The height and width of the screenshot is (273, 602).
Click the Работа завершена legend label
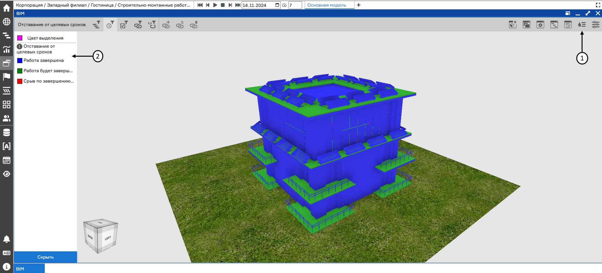[x=44, y=60]
